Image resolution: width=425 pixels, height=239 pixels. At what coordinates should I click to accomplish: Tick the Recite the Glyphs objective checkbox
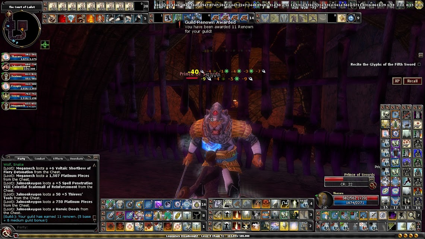pos(419,64)
